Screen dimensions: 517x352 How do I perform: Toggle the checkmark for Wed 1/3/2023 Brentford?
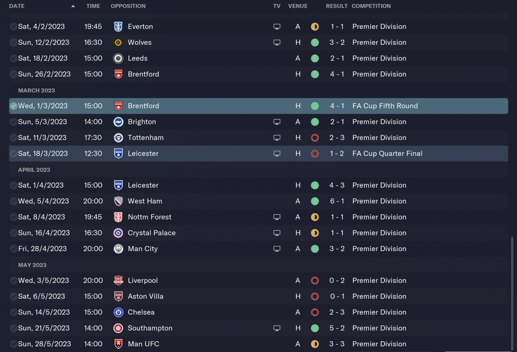pyautogui.click(x=13, y=106)
